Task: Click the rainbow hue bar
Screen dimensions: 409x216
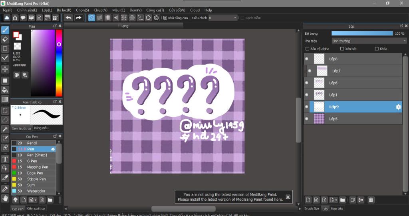Action: [59, 63]
